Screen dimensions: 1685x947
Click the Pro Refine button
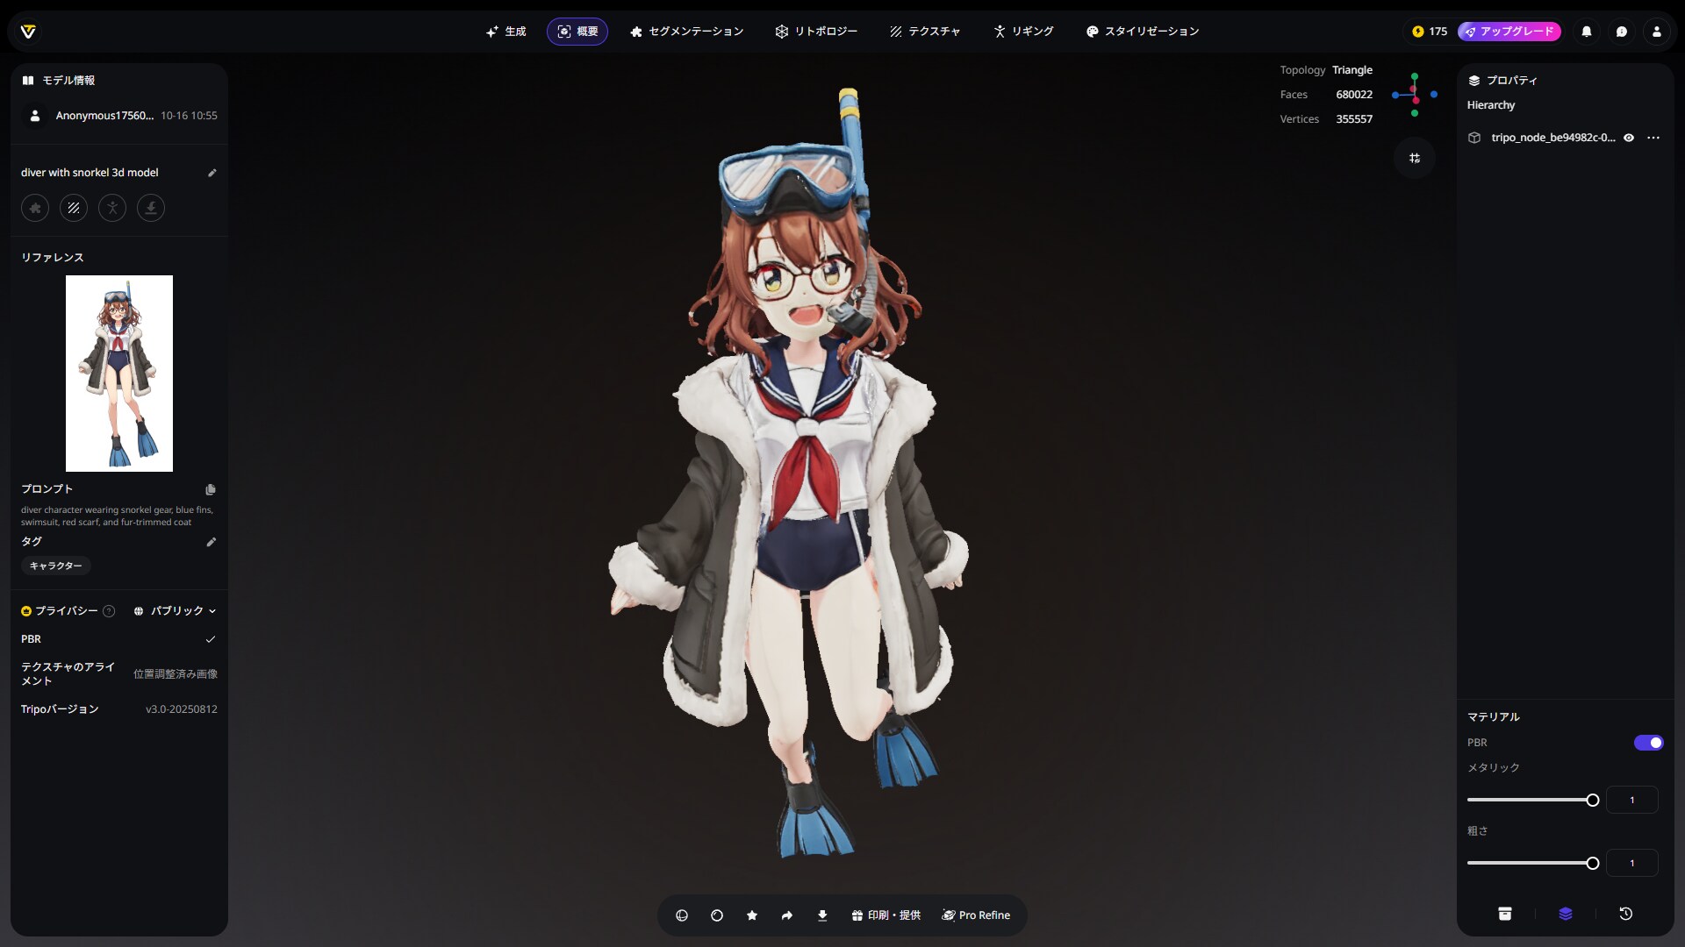click(976, 915)
